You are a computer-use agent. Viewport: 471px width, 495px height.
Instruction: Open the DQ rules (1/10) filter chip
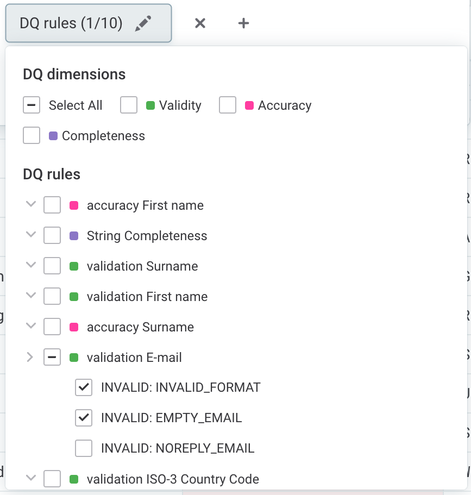[x=71, y=23]
